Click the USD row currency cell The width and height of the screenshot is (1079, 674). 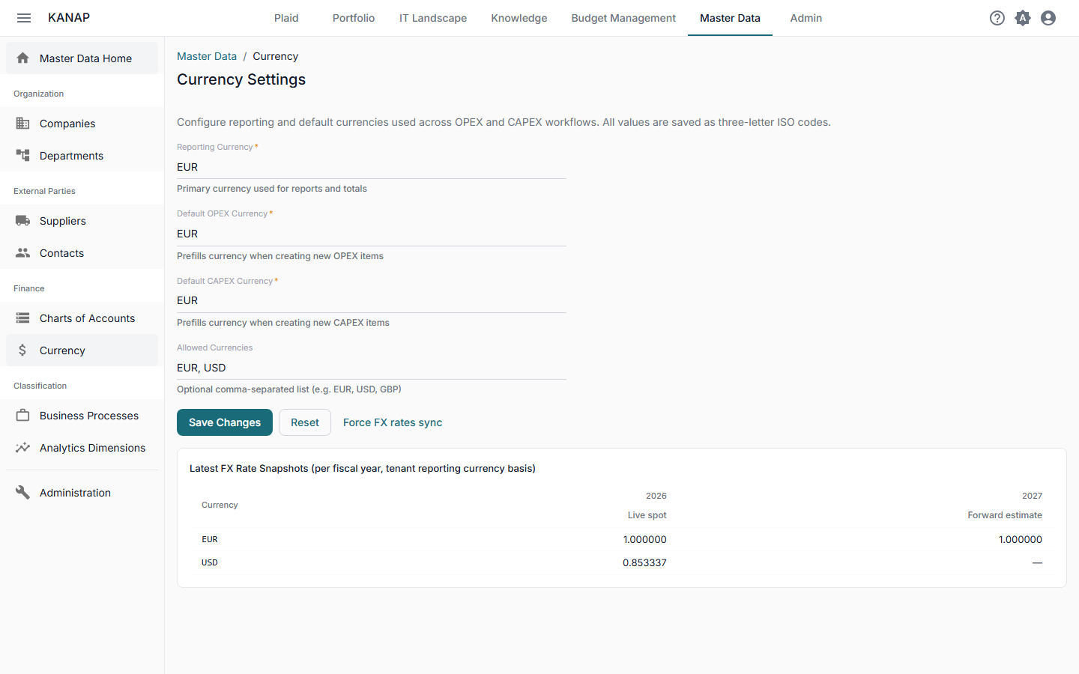pos(210,562)
